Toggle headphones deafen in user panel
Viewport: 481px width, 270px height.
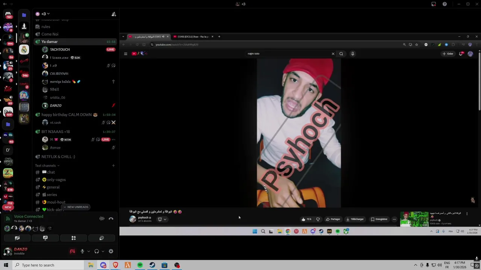[x=97, y=251]
